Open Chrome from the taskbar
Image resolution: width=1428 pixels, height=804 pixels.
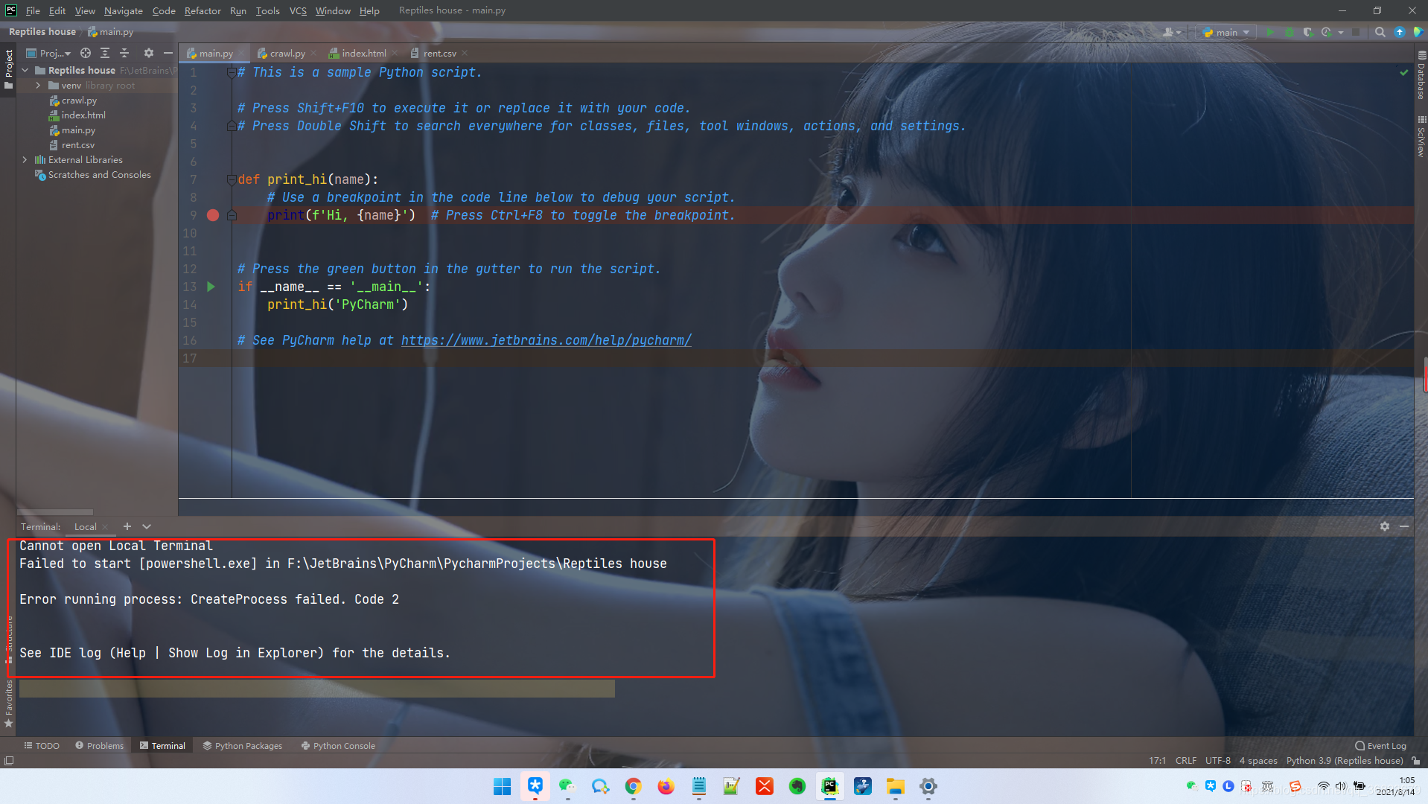[634, 786]
